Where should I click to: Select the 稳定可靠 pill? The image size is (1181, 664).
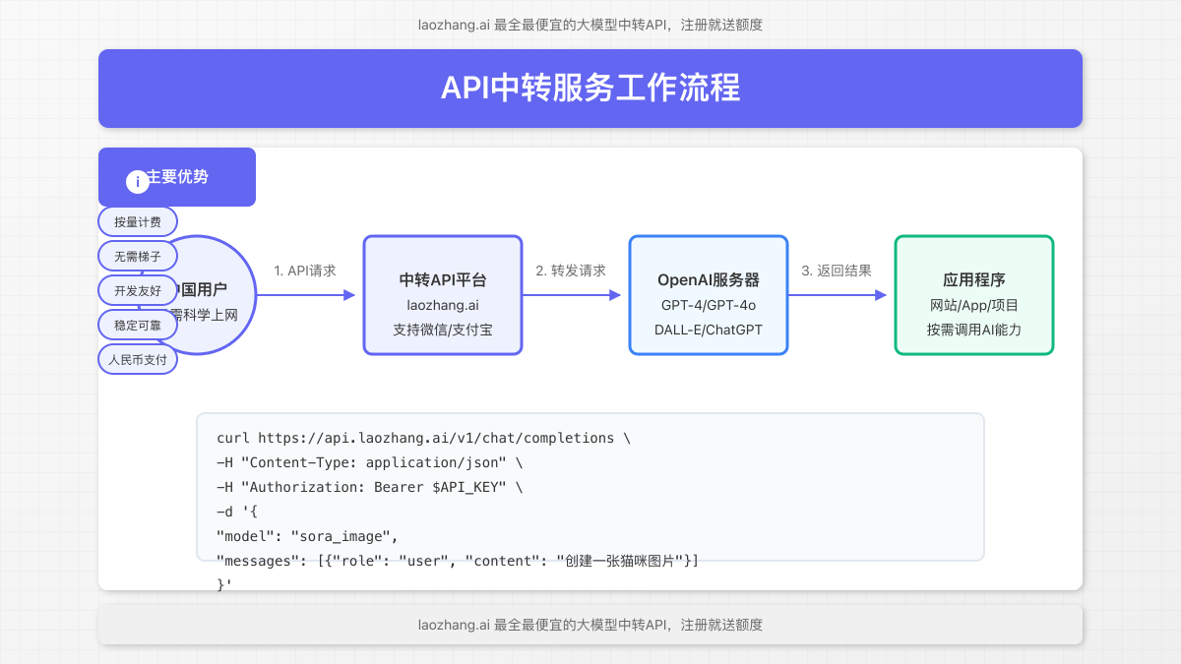click(x=138, y=325)
